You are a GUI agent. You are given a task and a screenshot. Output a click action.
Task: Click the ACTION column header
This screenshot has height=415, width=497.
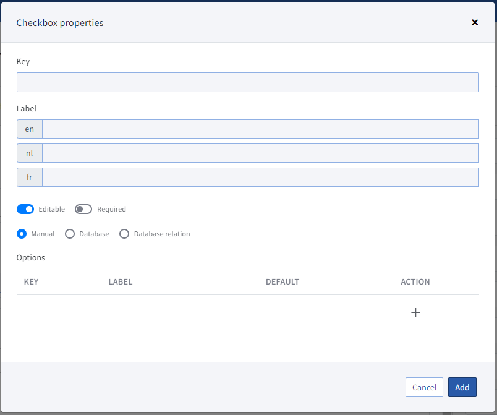[415, 282]
